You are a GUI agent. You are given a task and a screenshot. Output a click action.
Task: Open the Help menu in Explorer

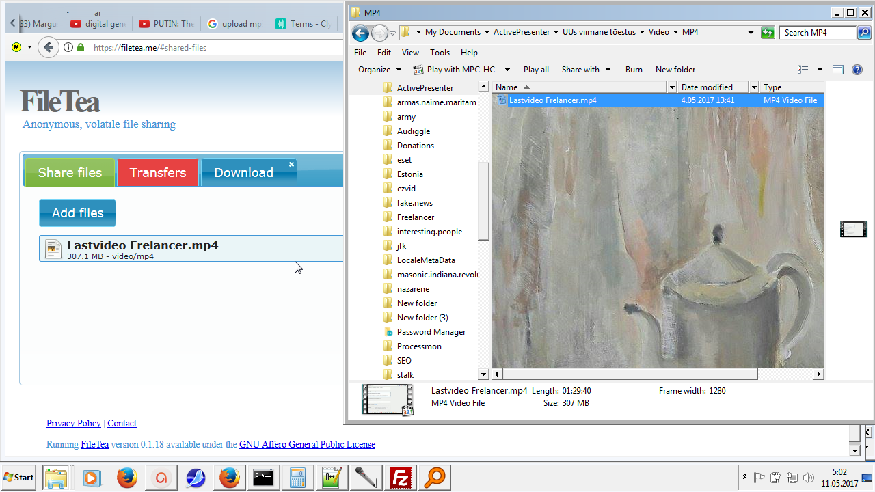tap(469, 53)
